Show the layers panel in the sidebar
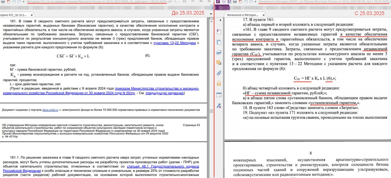Viewport: 391px width, 178px height. coord(219,53)
